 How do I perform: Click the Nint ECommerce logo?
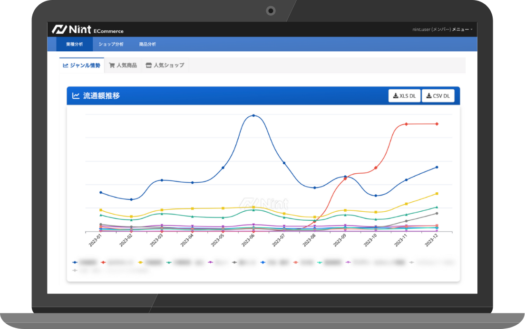tap(87, 29)
